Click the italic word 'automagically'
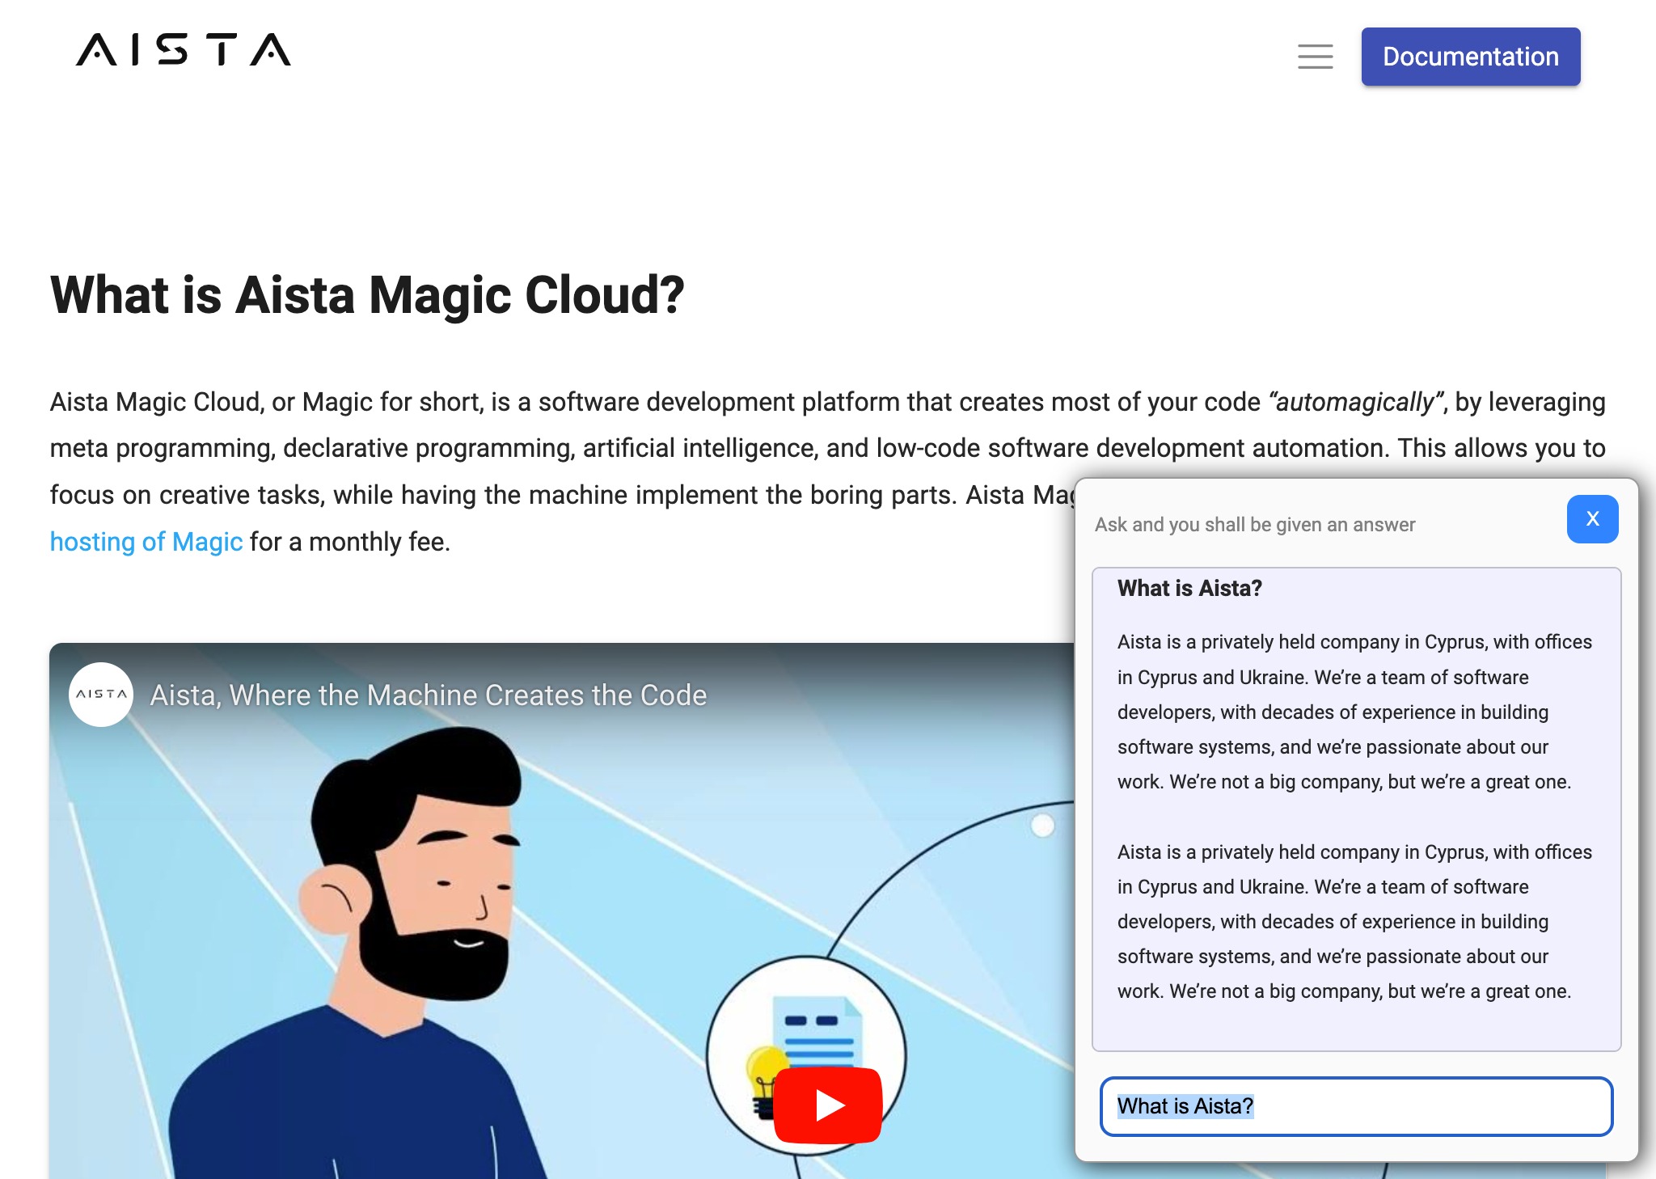 click(1354, 402)
